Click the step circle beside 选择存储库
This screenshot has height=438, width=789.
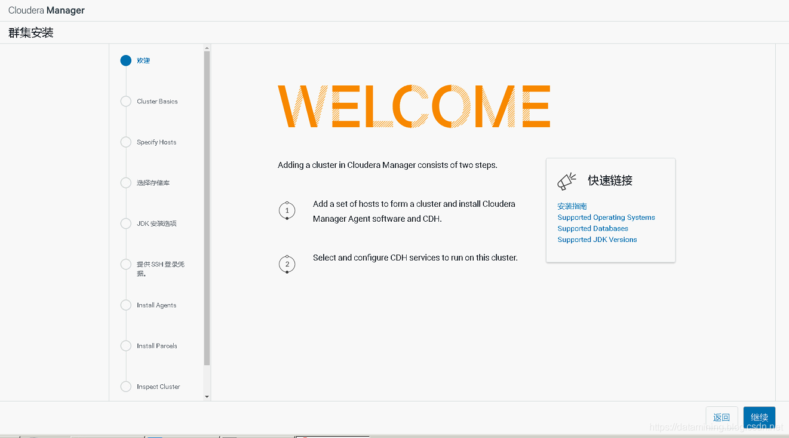click(x=125, y=183)
